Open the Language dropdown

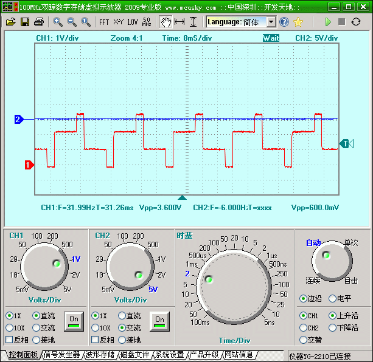point(271,22)
